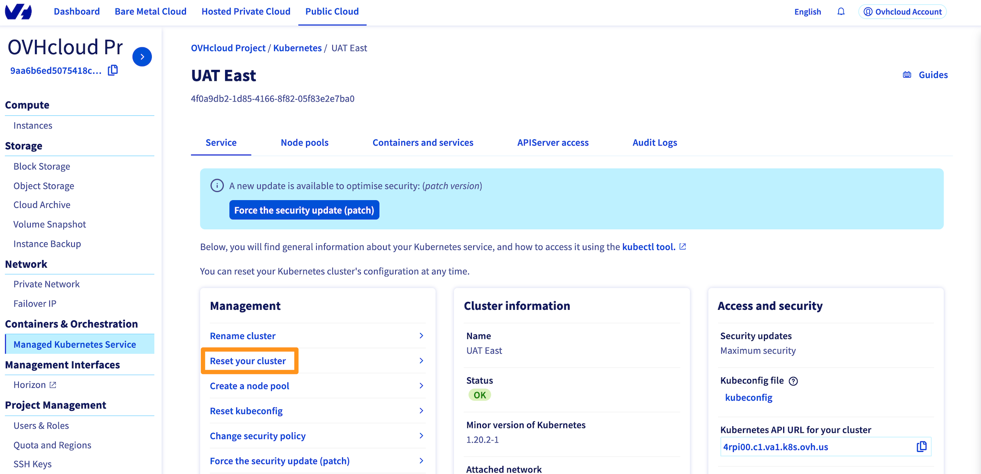Open Object Storage in the sidebar
Viewport: 981px width, 474px height.
pyautogui.click(x=44, y=186)
